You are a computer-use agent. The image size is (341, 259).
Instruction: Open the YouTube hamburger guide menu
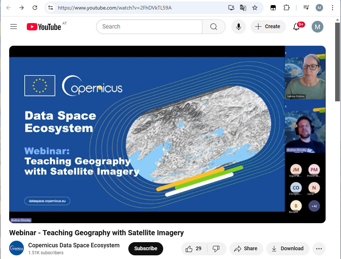(14, 27)
